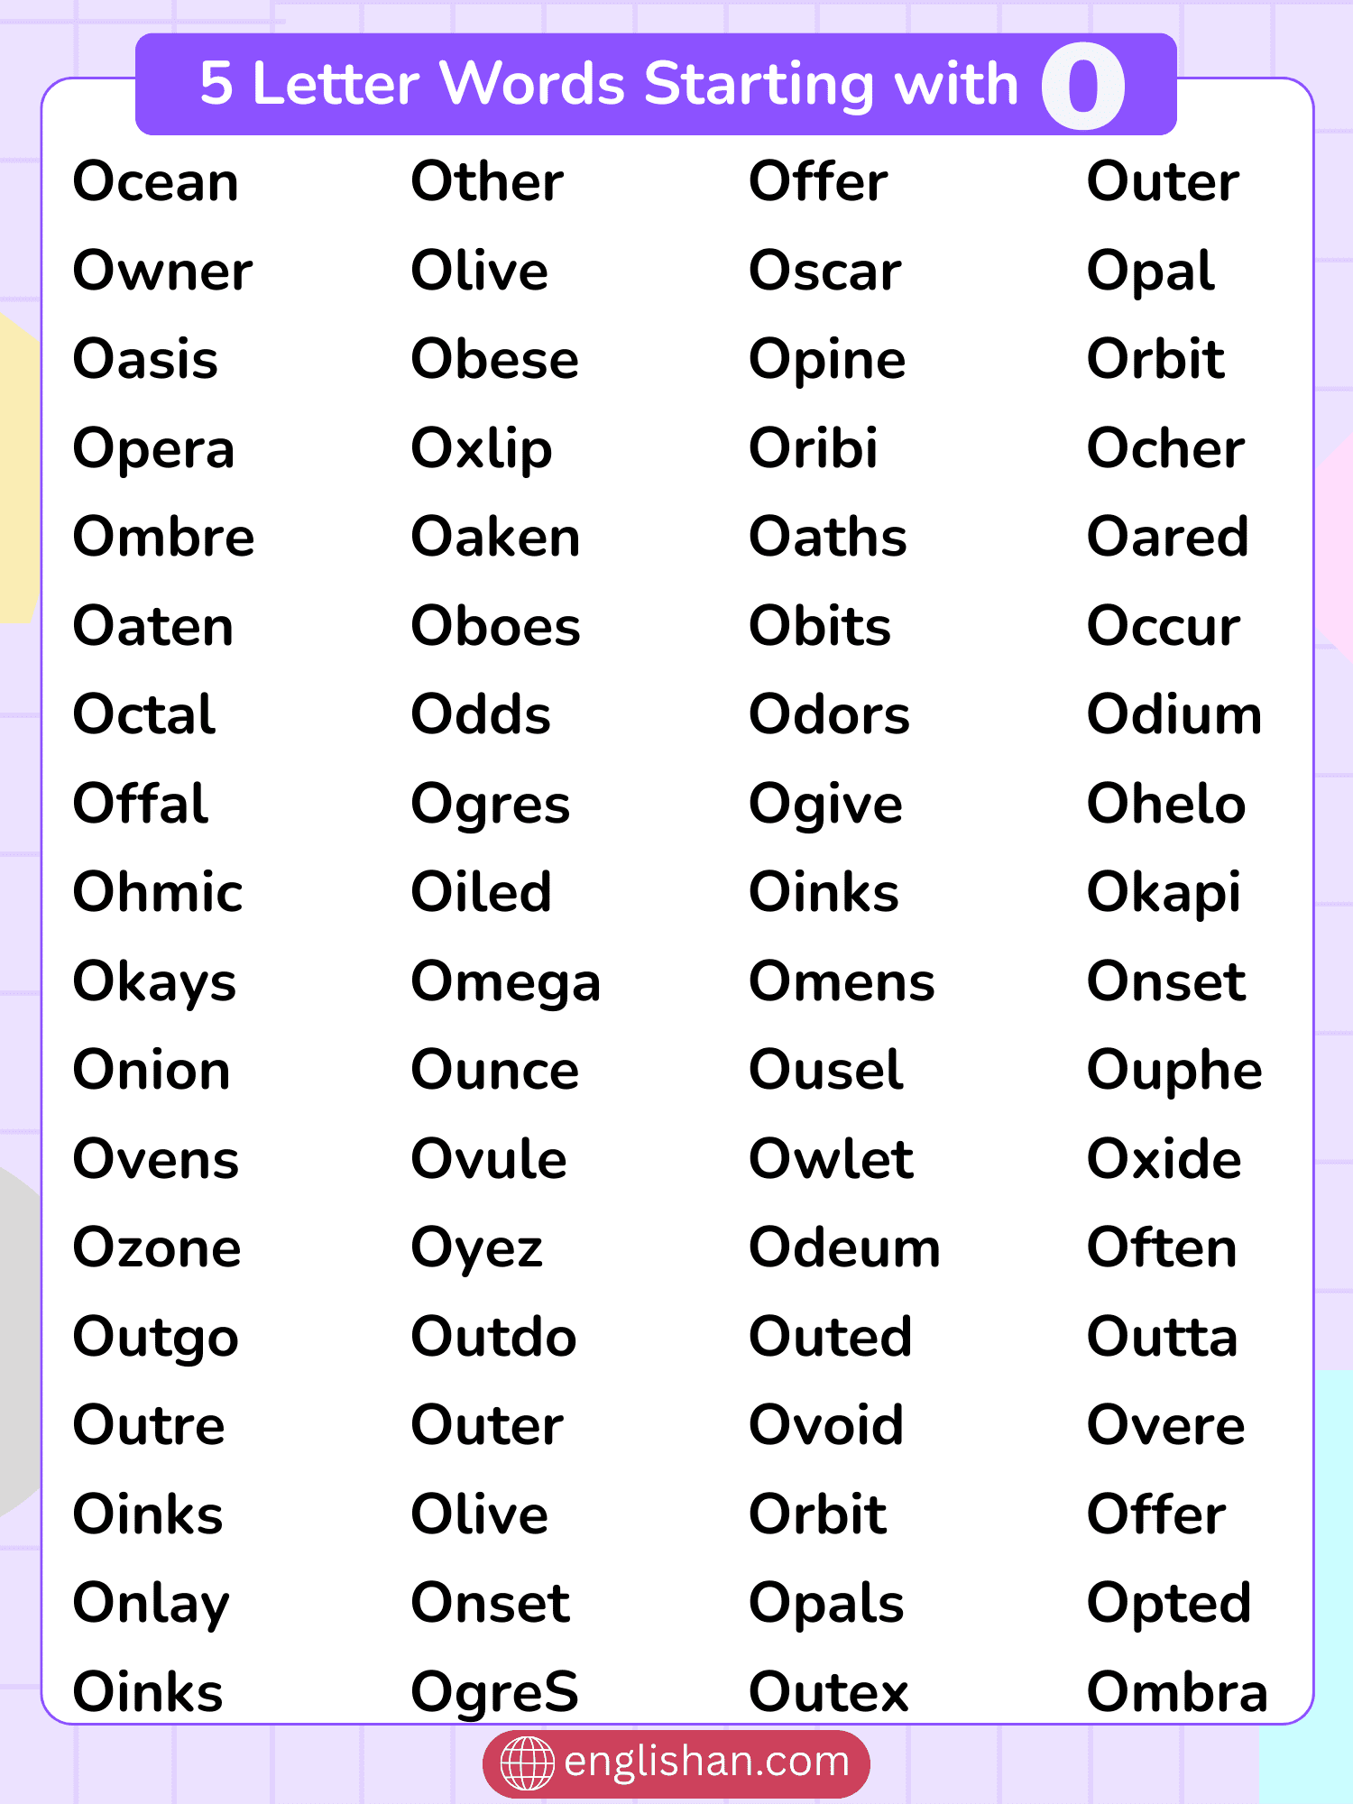Choose the word "Ocher"
Screen dimensions: 1353x1804
(1165, 448)
